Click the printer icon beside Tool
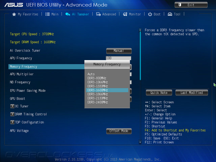Screen dimensions: 216x162 pyautogui.click(x=170, y=14)
